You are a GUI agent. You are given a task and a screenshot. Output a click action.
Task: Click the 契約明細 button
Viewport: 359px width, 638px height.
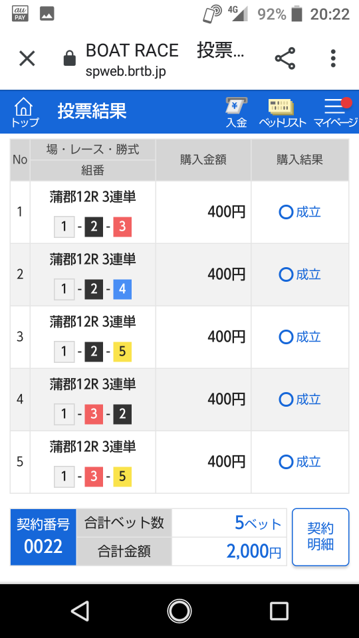(320, 537)
